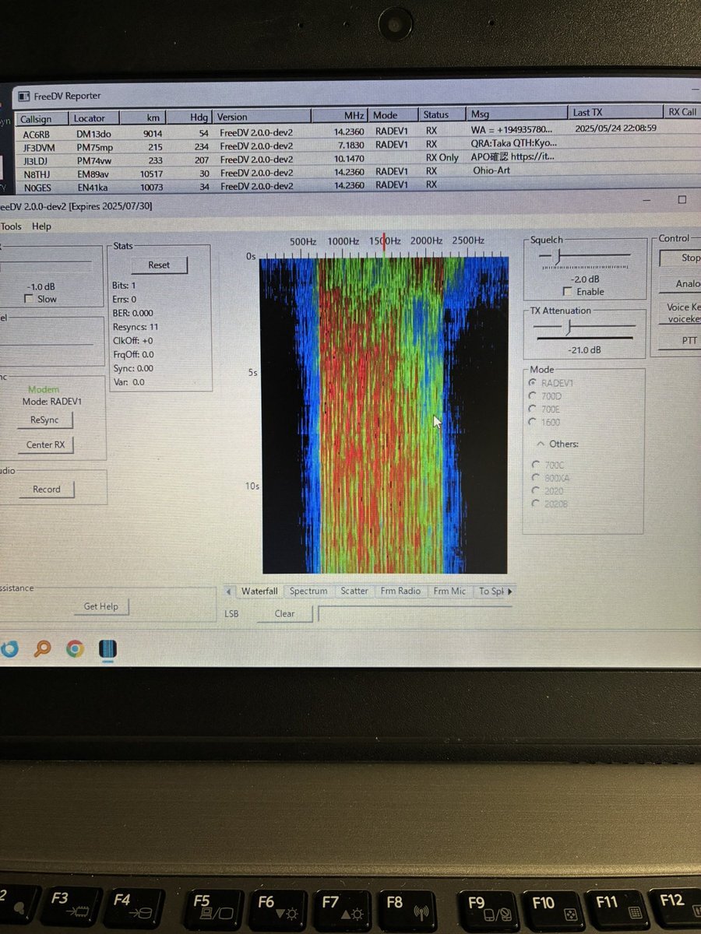Click the Record button
Viewport: 701px width, 934px height.
click(46, 490)
